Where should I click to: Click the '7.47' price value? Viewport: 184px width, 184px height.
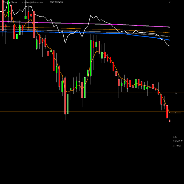[175, 137]
